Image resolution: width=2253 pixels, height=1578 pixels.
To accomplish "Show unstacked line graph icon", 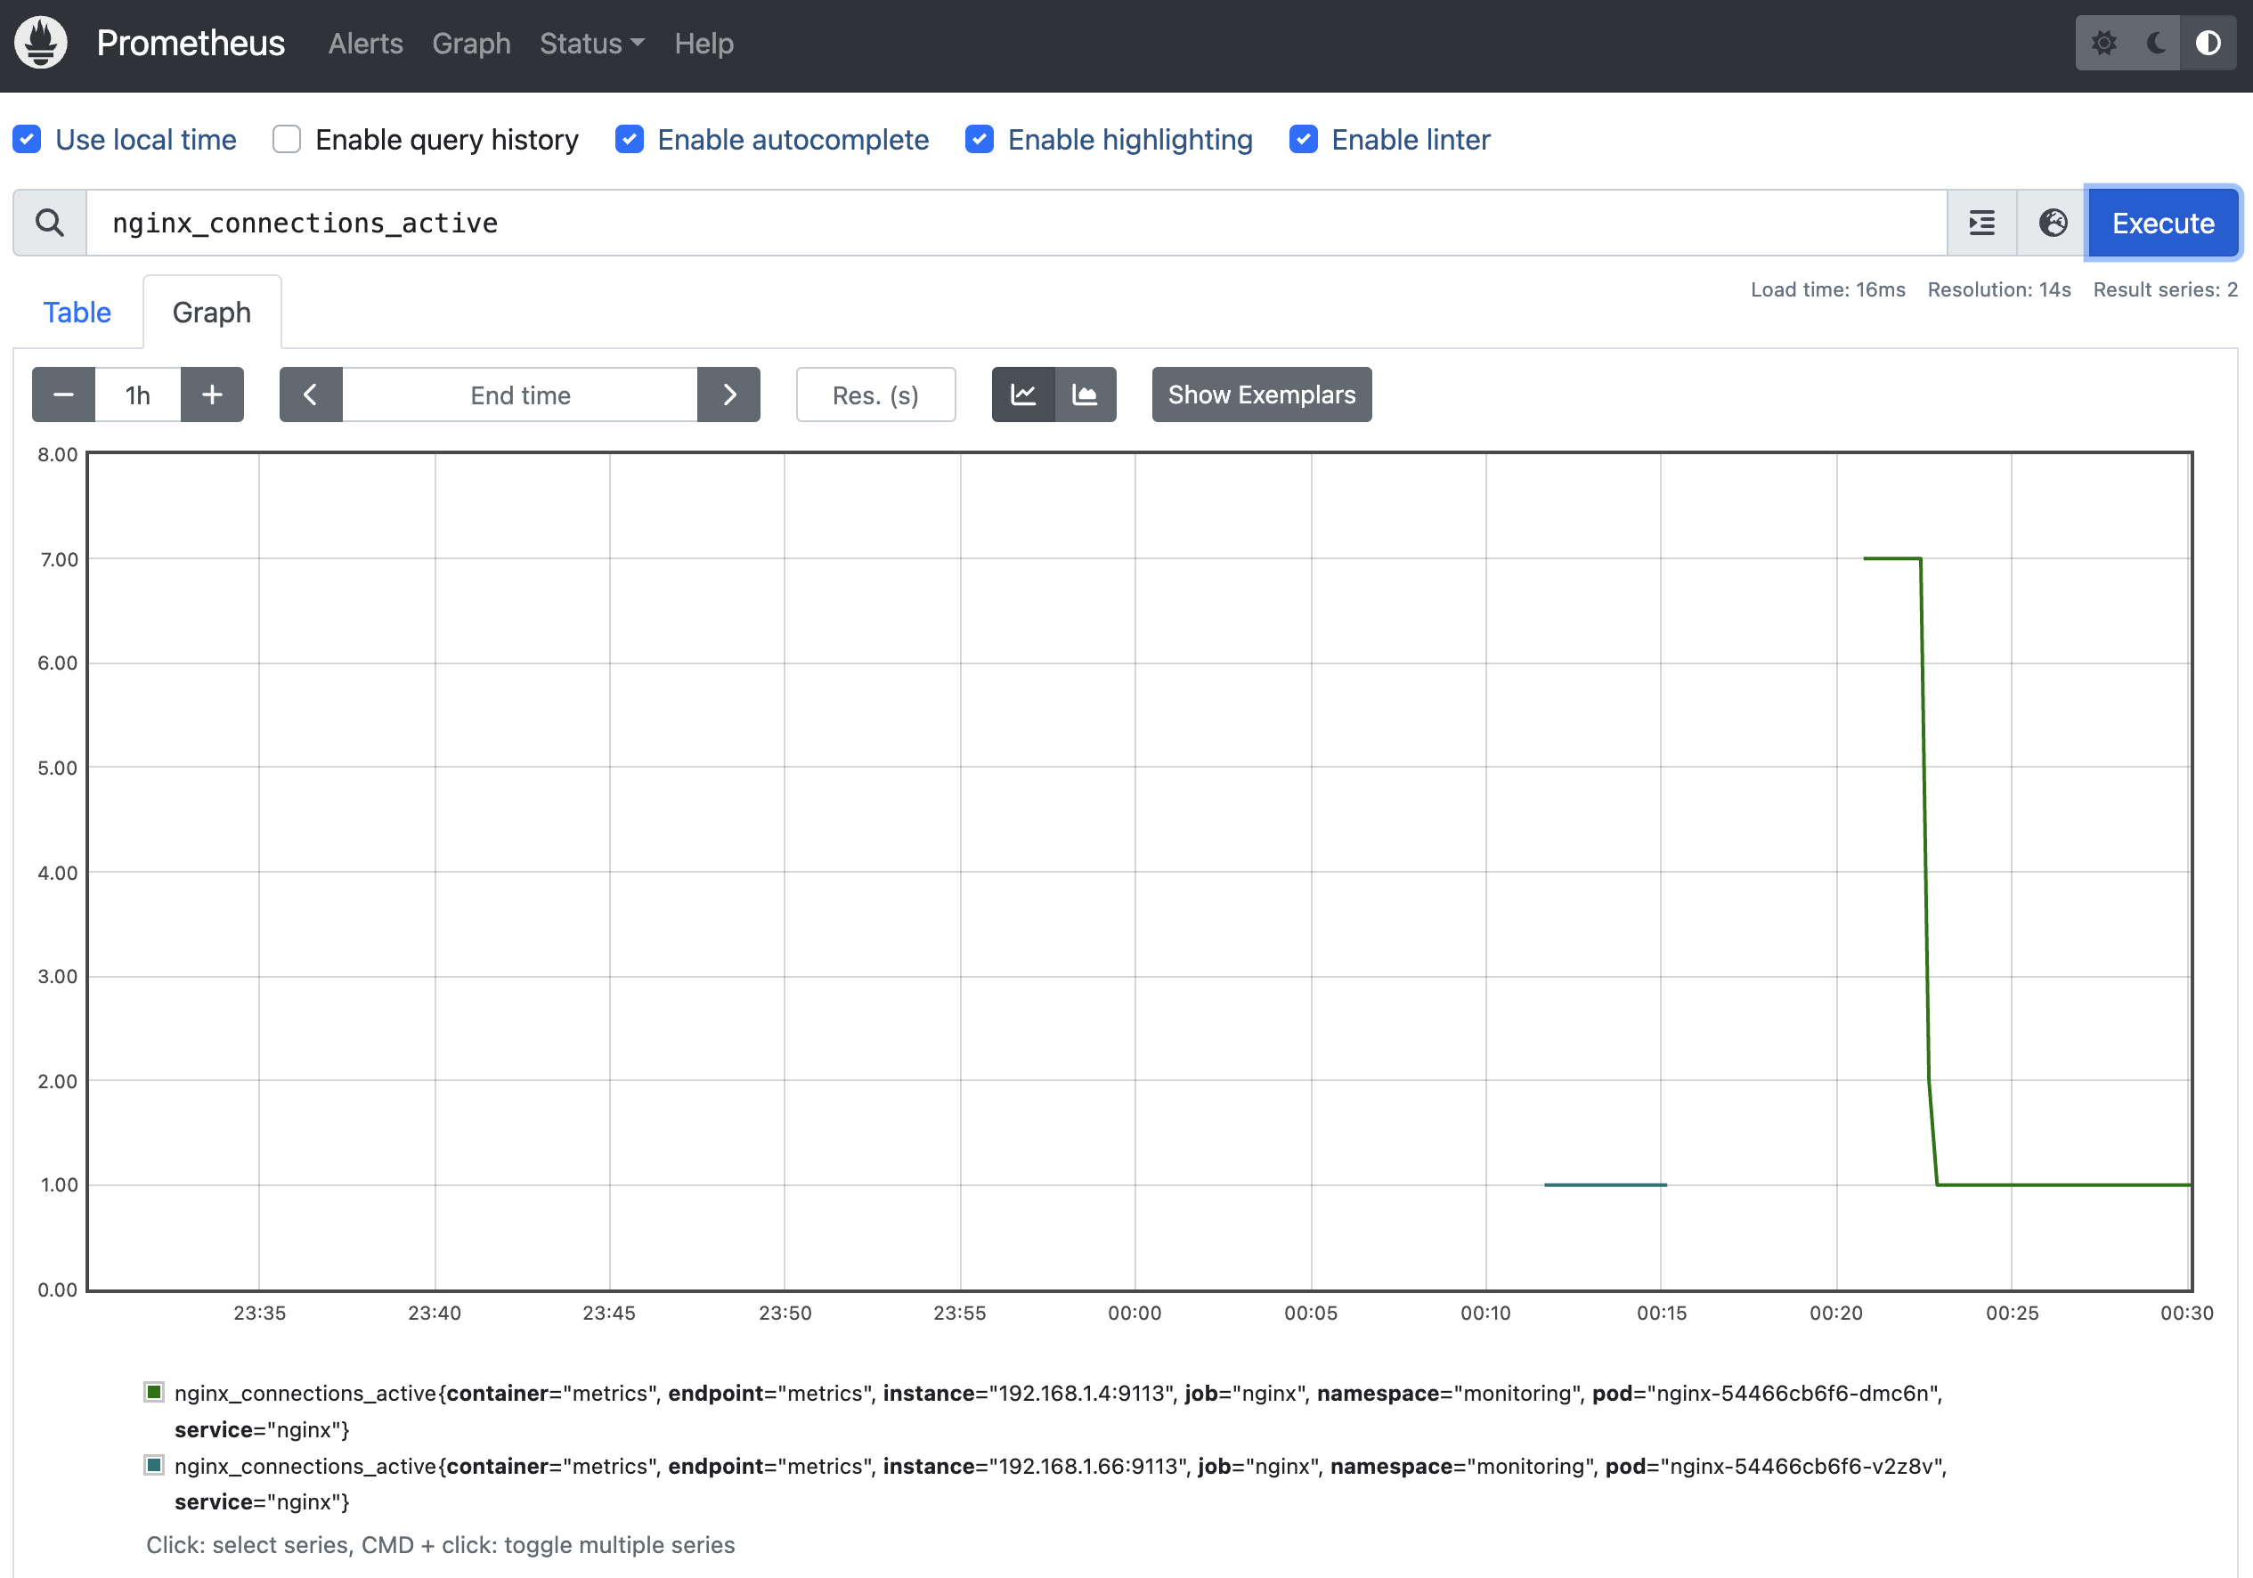I will [1022, 394].
